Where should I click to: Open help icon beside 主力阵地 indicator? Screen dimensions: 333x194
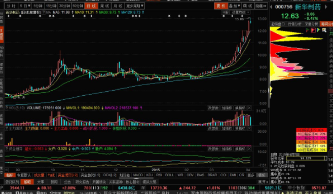pos(7,129)
